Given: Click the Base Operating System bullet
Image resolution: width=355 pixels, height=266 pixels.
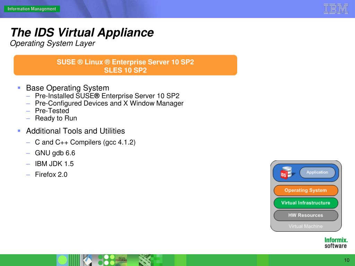Looking at the screenshot, I should pyautogui.click(x=68, y=88).
